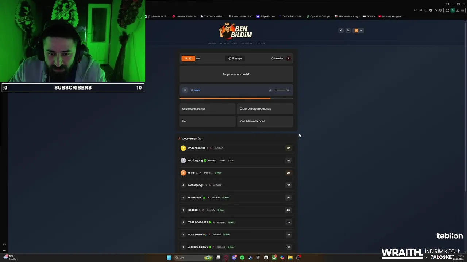Click the Hazır status badge beside omer
Screen dimensions: 467x262
click(x=218, y=173)
